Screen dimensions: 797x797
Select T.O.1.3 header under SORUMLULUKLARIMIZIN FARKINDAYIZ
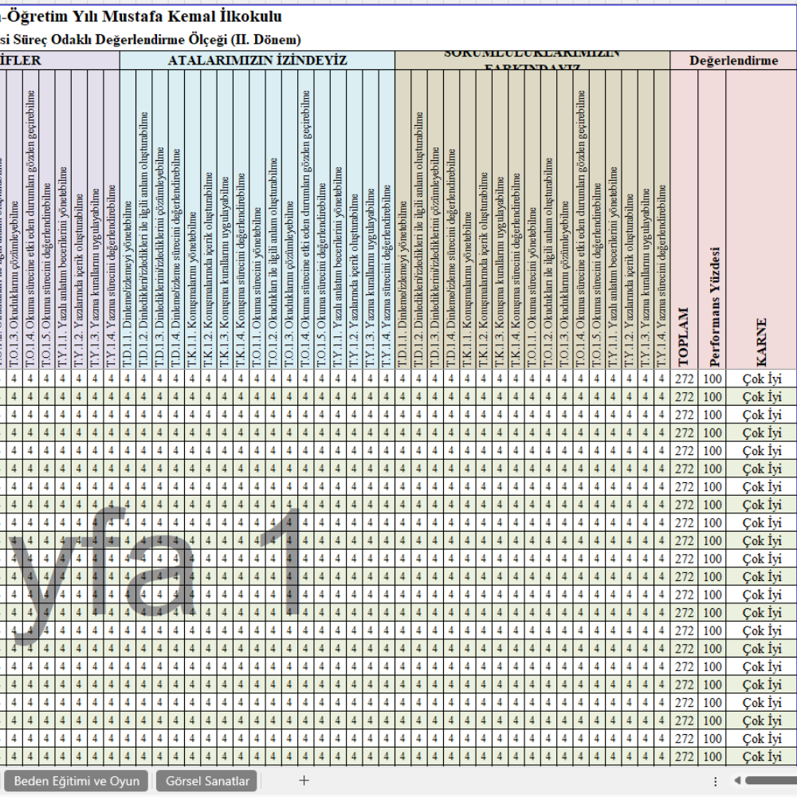565,220
